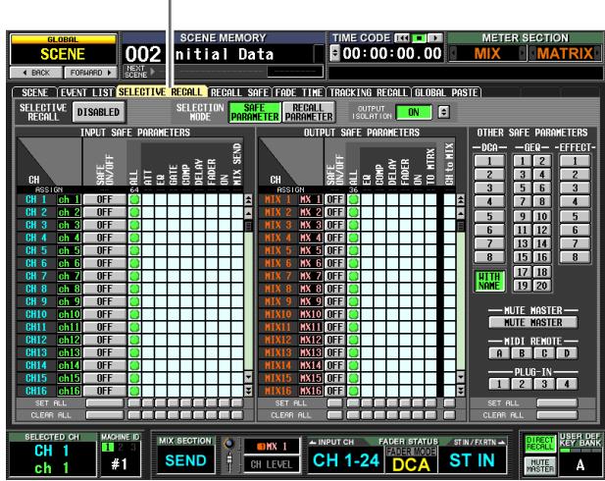
Task: Click the DIRECT RECALL button
Action: click(x=539, y=444)
